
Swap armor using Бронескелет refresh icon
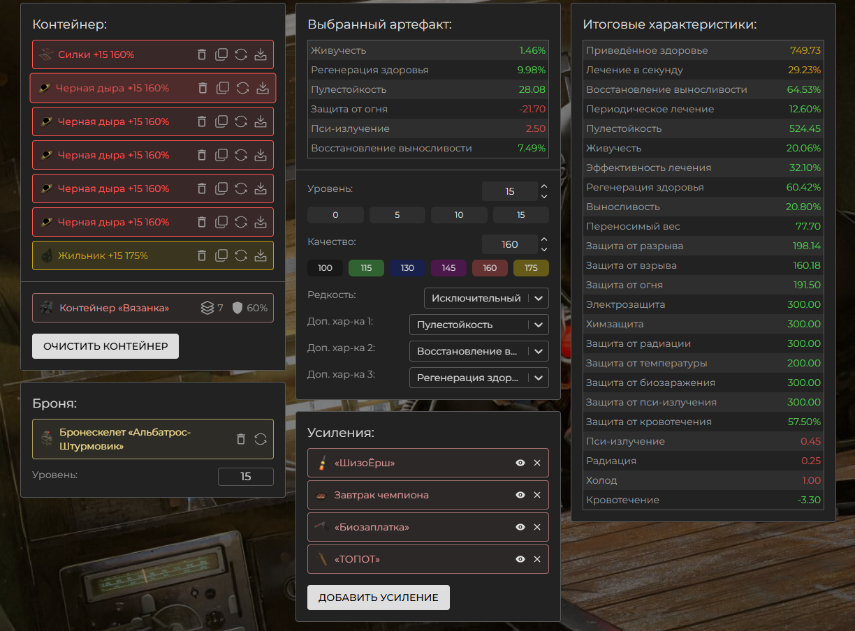261,439
